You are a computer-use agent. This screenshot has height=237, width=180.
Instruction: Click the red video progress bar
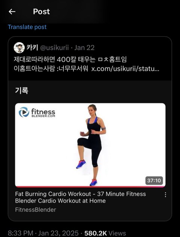pos(90,187)
